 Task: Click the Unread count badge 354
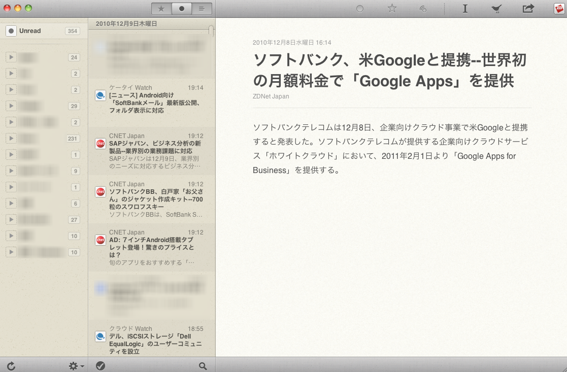click(73, 31)
